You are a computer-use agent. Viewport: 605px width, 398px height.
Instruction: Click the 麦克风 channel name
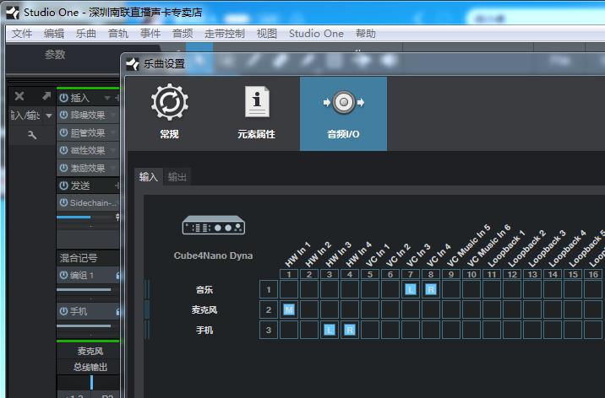coord(90,351)
